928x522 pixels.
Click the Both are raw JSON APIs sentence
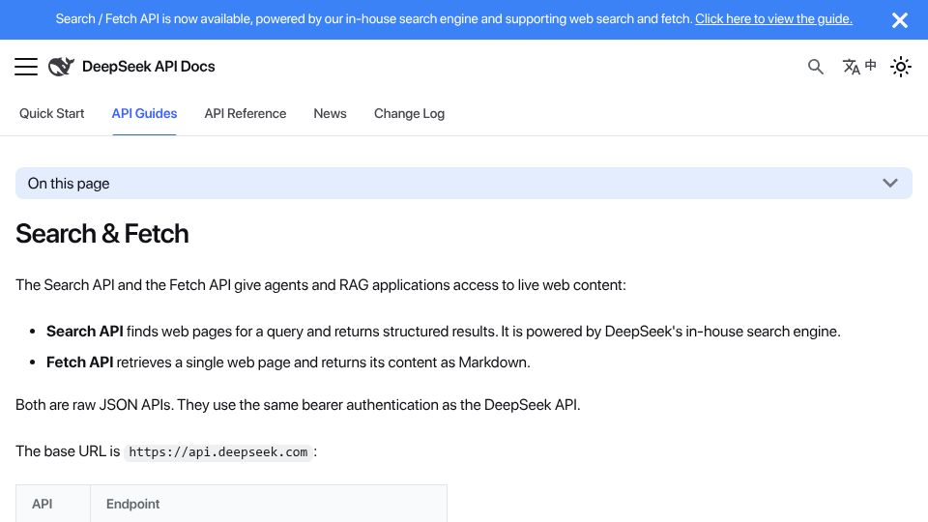tap(298, 405)
